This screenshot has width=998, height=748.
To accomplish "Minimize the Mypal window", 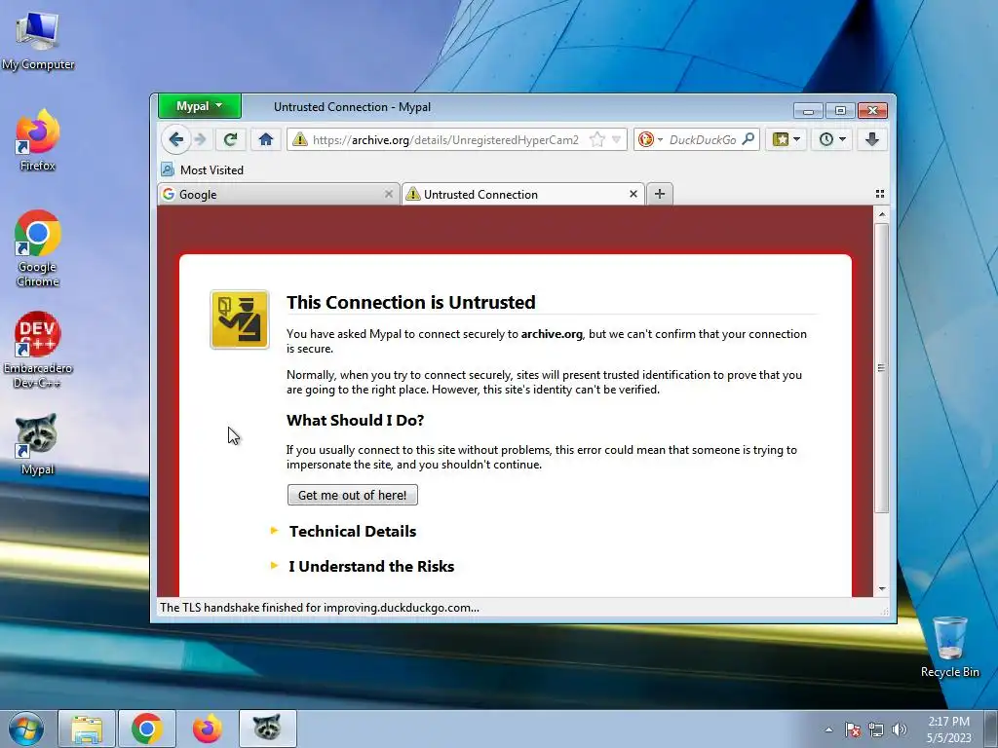I will click(808, 111).
